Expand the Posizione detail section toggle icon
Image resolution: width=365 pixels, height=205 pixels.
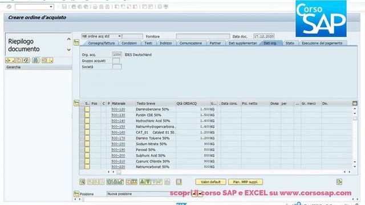(x=76, y=194)
